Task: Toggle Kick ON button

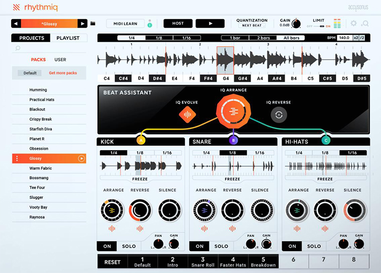Action: click(x=107, y=246)
